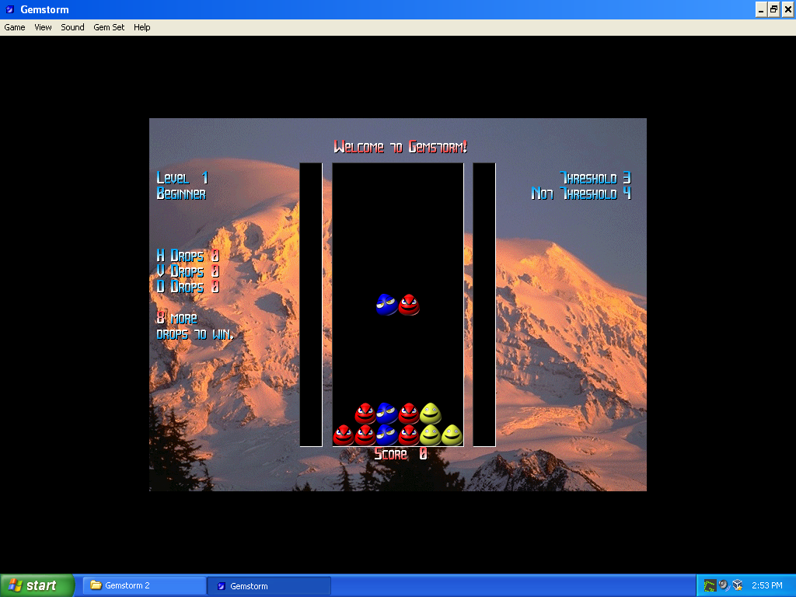Click the taskbar clock showing 2:53 PM
The width and height of the screenshot is (796, 597).
pos(767,585)
